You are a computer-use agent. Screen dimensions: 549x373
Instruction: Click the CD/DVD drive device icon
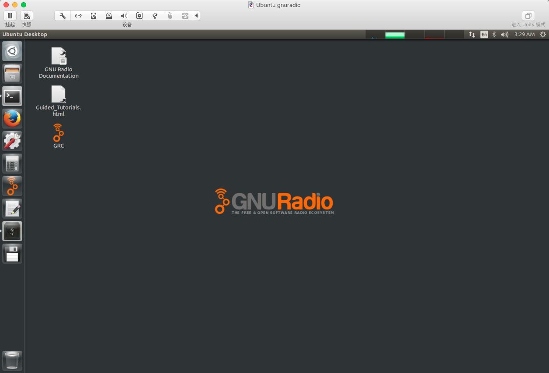[x=109, y=16]
